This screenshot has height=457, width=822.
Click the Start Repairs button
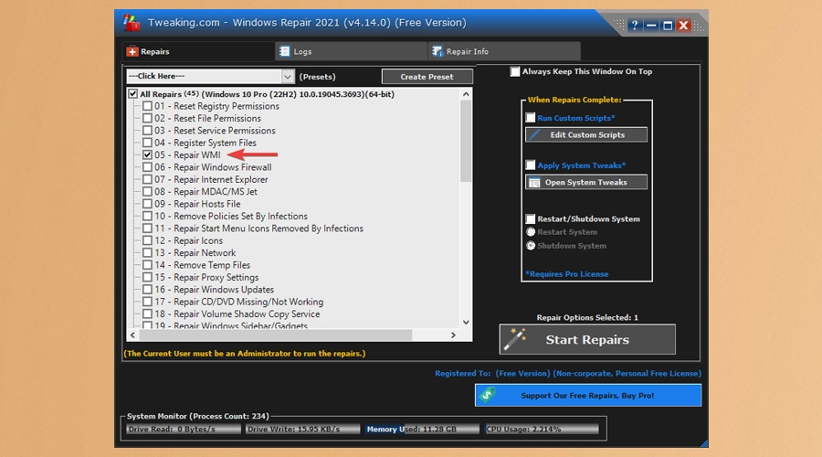click(587, 339)
